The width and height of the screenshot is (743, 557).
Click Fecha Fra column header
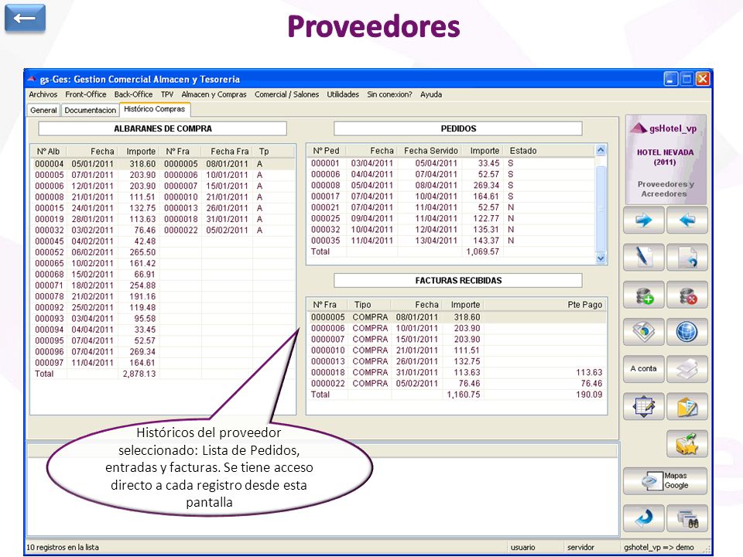[229, 151]
